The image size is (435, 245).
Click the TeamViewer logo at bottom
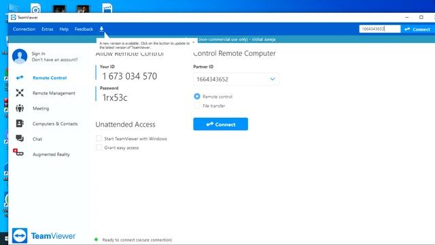pyautogui.click(x=43, y=235)
